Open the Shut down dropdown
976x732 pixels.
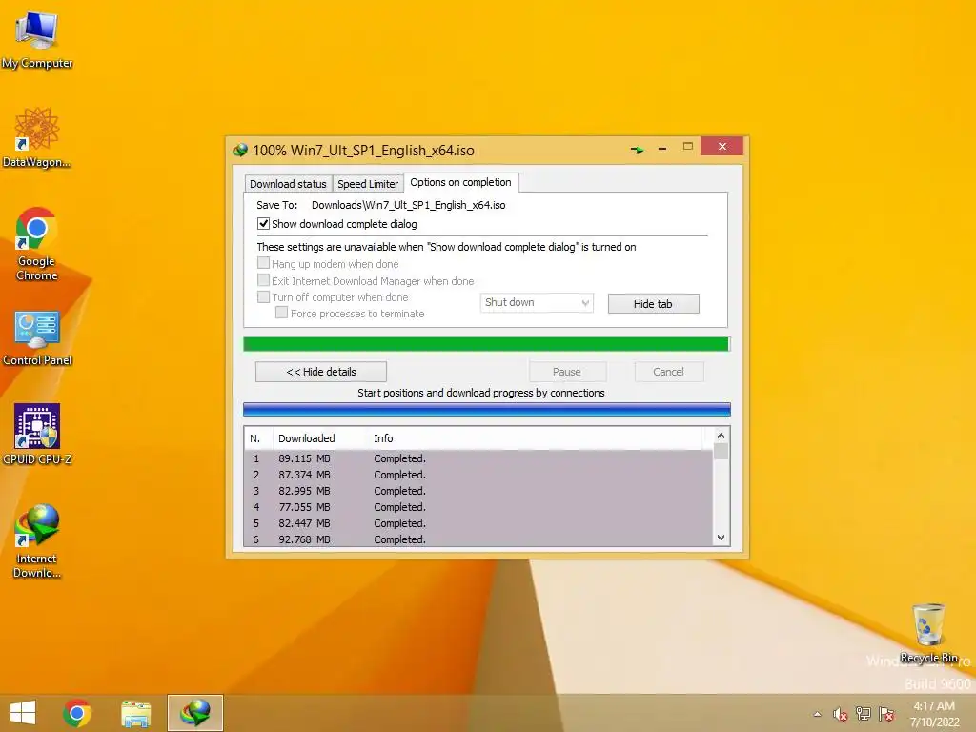537,302
